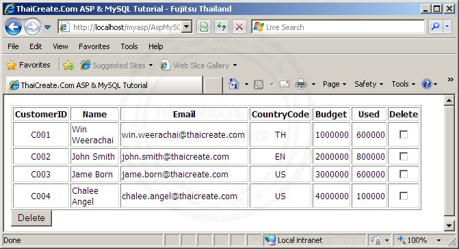Open the Tools menu in menu bar
The height and width of the screenshot is (249, 459).
[129, 46]
